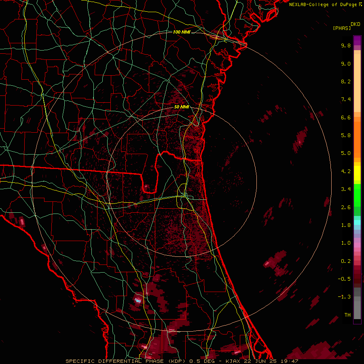Click the 4.2 scale value
This screenshot has height=364, width=364.
point(346,171)
